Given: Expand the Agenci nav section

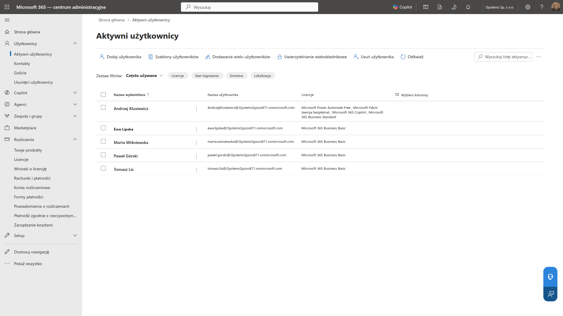Looking at the screenshot, I should (x=75, y=104).
